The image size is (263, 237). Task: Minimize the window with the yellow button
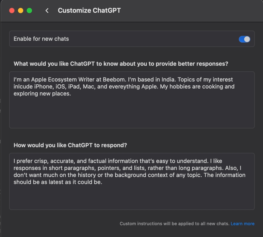pos(21,10)
